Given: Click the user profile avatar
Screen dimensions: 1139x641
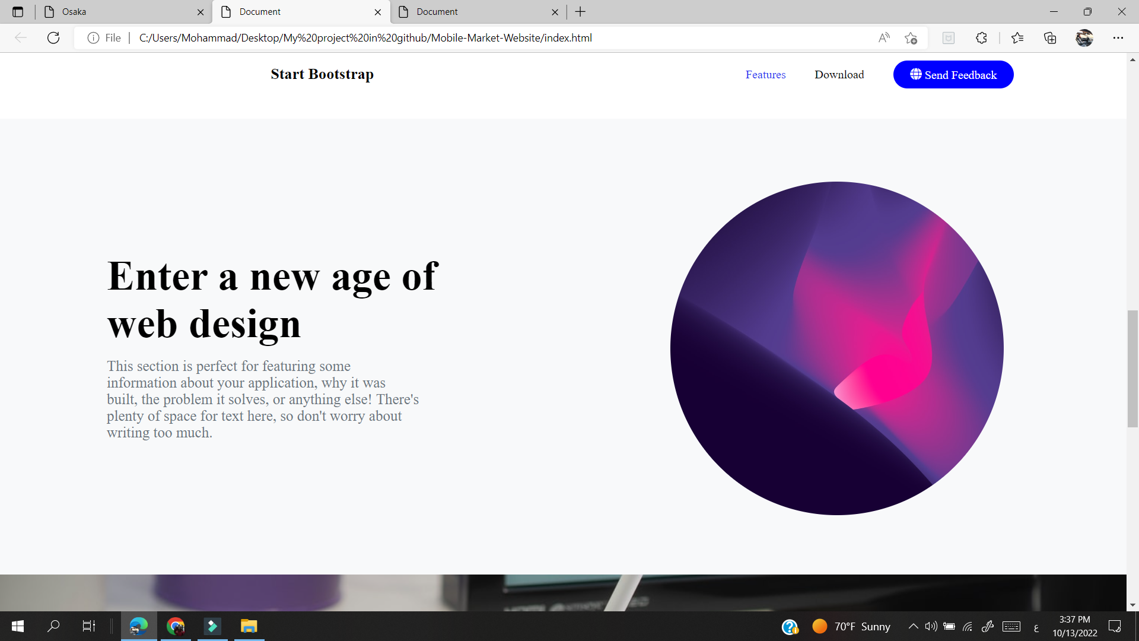Looking at the screenshot, I should [1084, 38].
